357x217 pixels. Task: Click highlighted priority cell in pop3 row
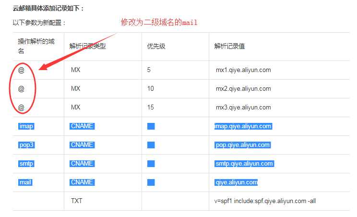151,145
